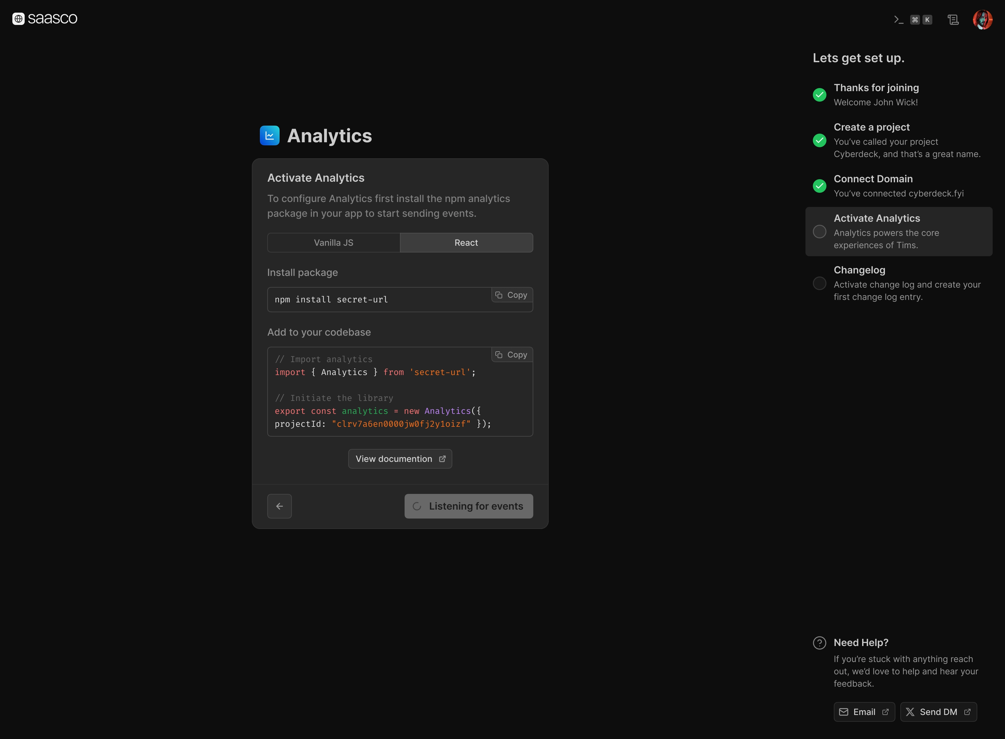
Task: Switch to the Vanilla JS tab
Action: coord(334,242)
